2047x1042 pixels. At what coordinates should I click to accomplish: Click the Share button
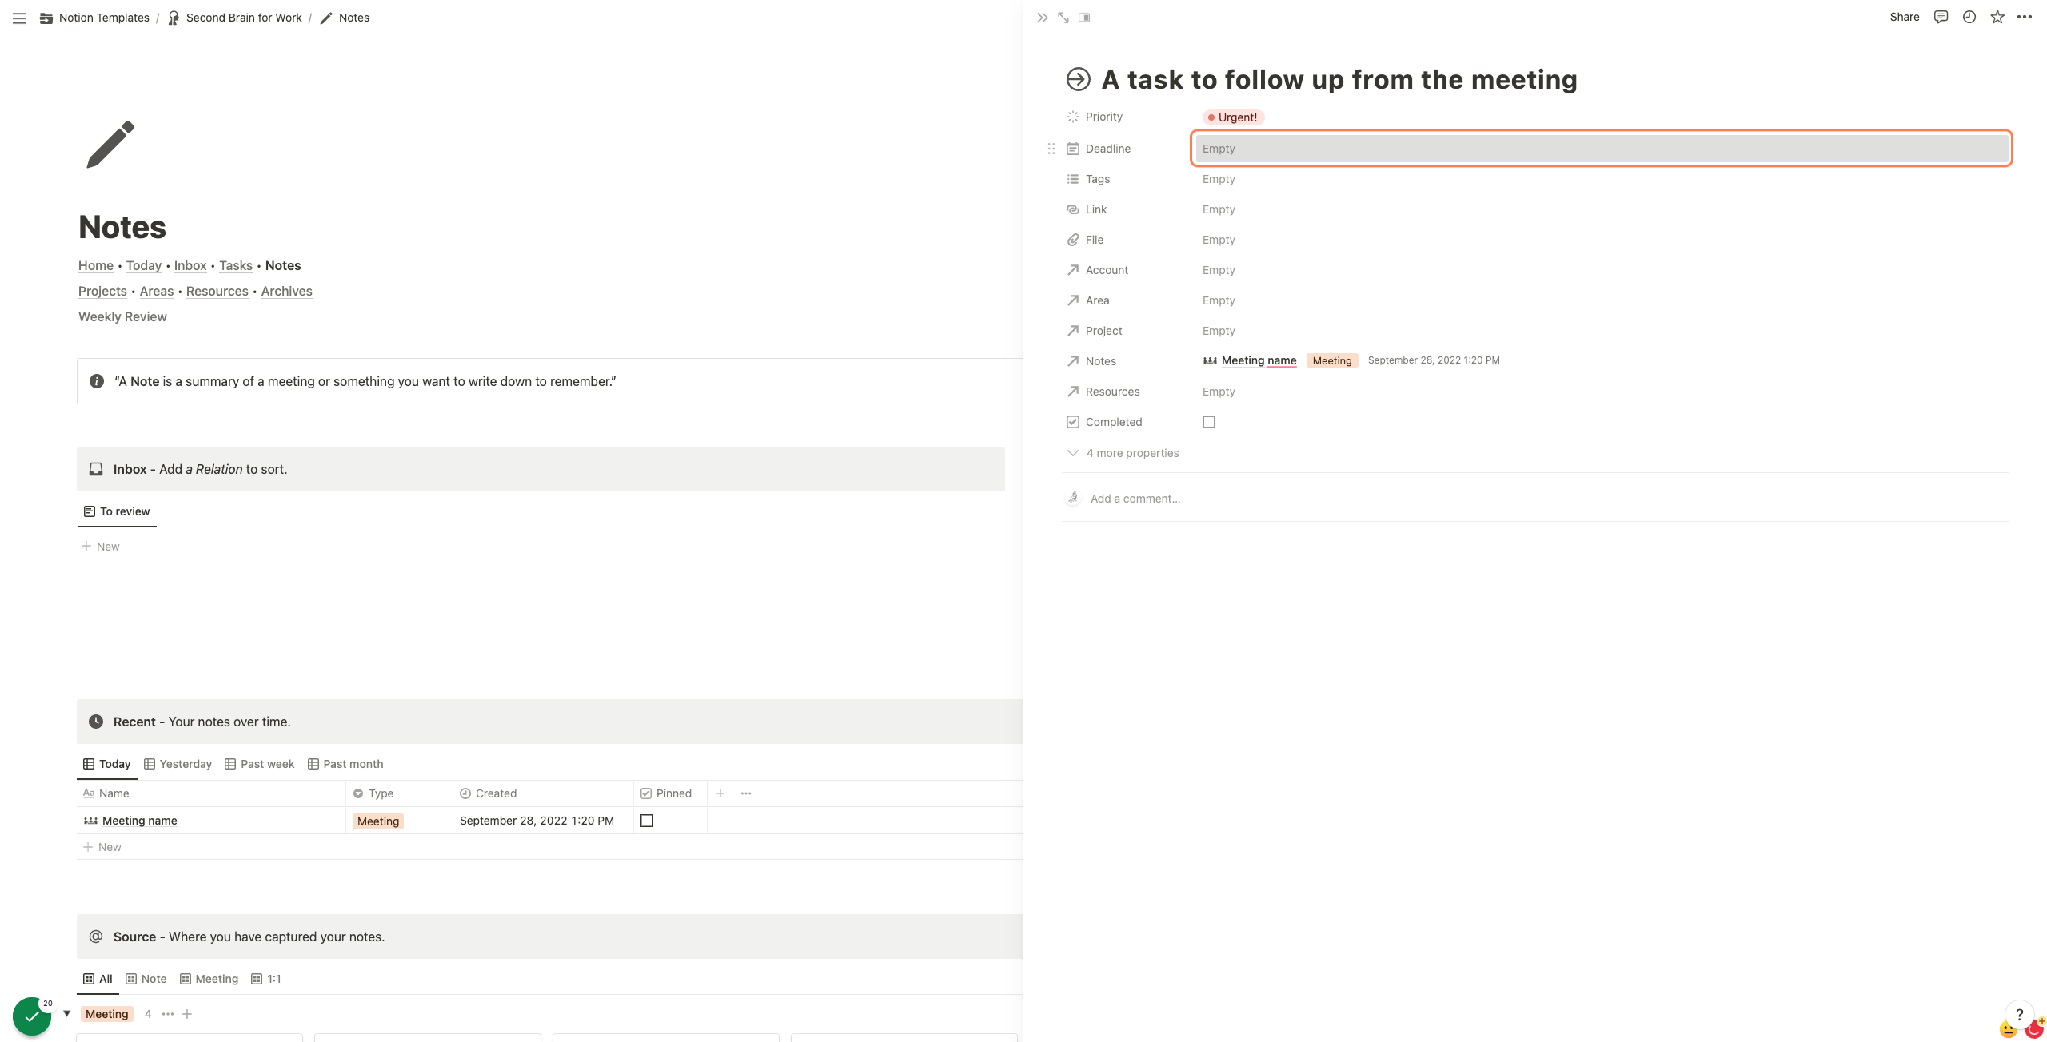tap(1904, 17)
